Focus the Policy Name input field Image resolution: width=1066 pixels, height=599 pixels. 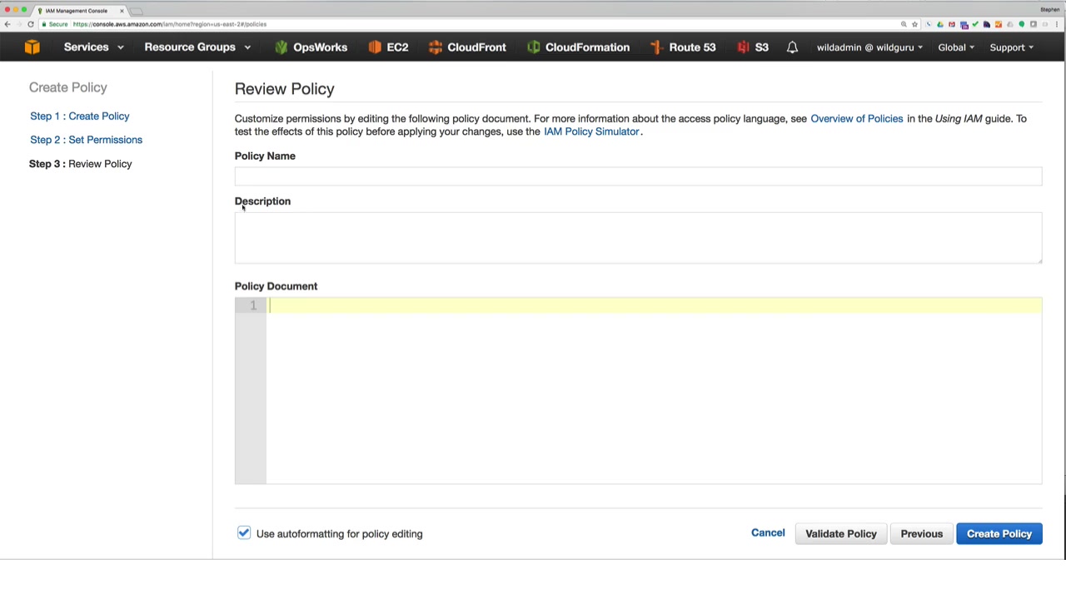tap(638, 176)
